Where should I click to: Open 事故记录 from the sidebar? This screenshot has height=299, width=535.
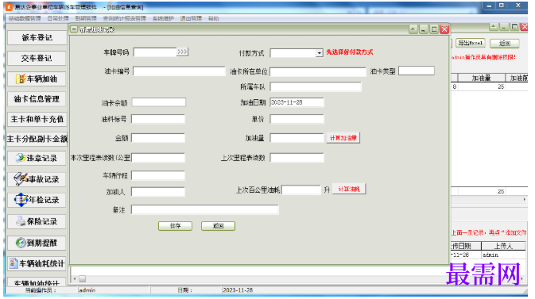[37, 179]
